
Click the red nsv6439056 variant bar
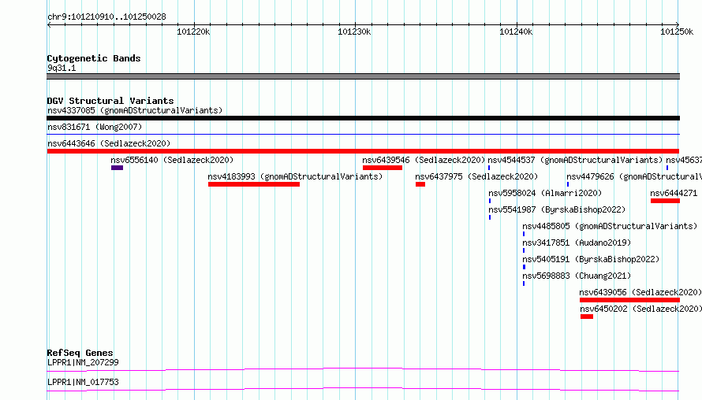click(629, 300)
